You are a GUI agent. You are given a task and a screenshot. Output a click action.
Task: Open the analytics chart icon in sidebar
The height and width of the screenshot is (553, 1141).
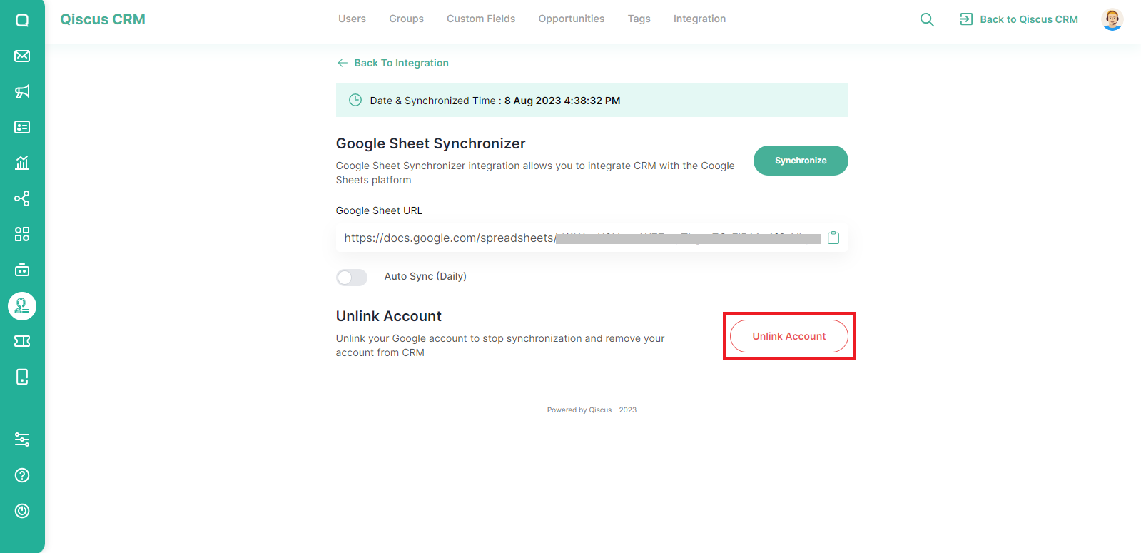point(22,163)
